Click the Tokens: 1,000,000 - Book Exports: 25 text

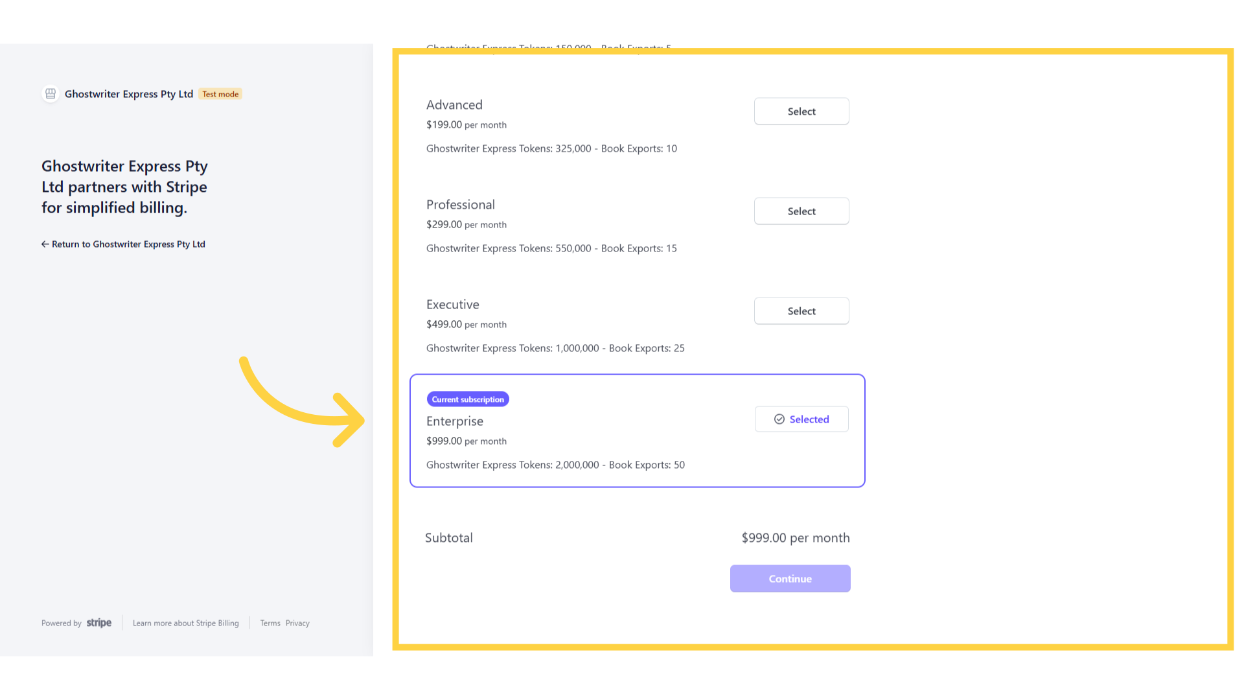tap(555, 348)
